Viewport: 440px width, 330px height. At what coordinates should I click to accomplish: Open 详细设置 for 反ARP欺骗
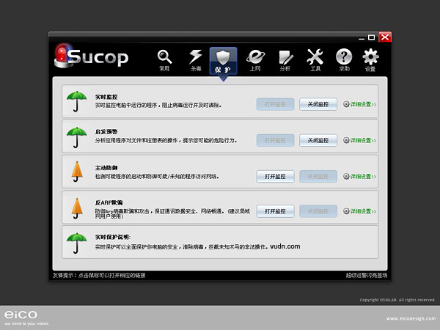[360, 211]
